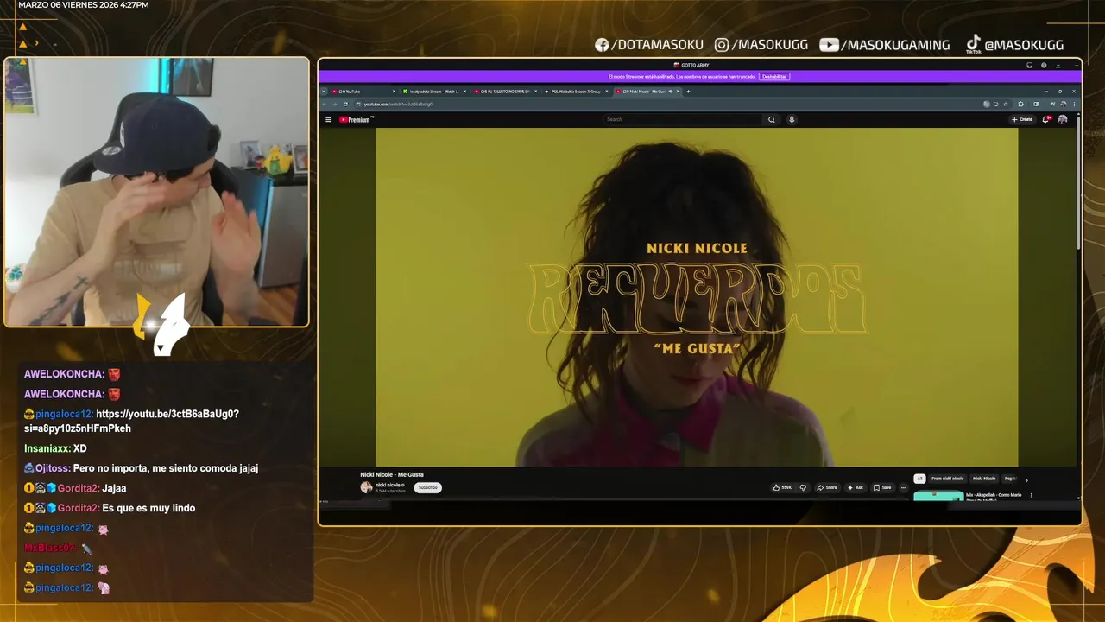Click the /MASOKUGAMING YouTube handle overlay
Screen dimensions: 1105x622
coord(894,45)
